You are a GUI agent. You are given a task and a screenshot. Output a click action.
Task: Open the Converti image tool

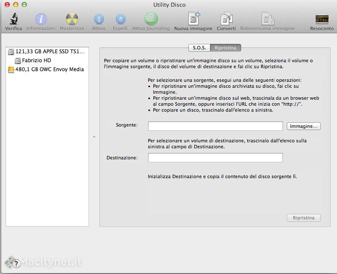click(x=226, y=19)
